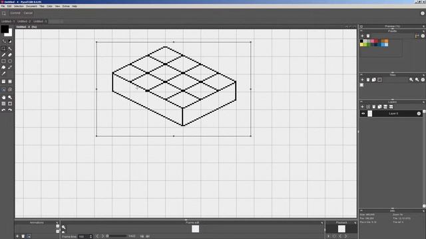Select the Rectangle shape tool
The height and width of the screenshot is (239, 426).
click(3, 61)
